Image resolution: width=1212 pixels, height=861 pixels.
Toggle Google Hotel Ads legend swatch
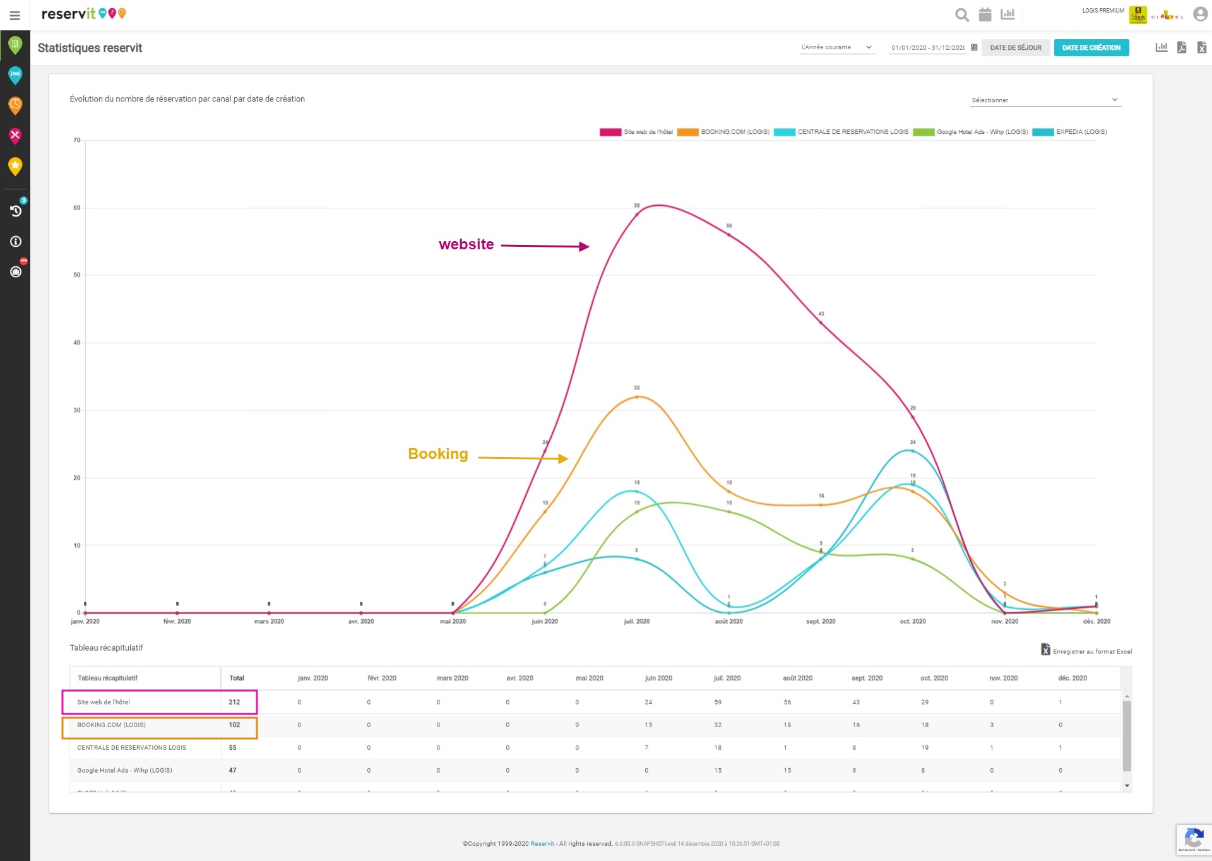(x=924, y=132)
